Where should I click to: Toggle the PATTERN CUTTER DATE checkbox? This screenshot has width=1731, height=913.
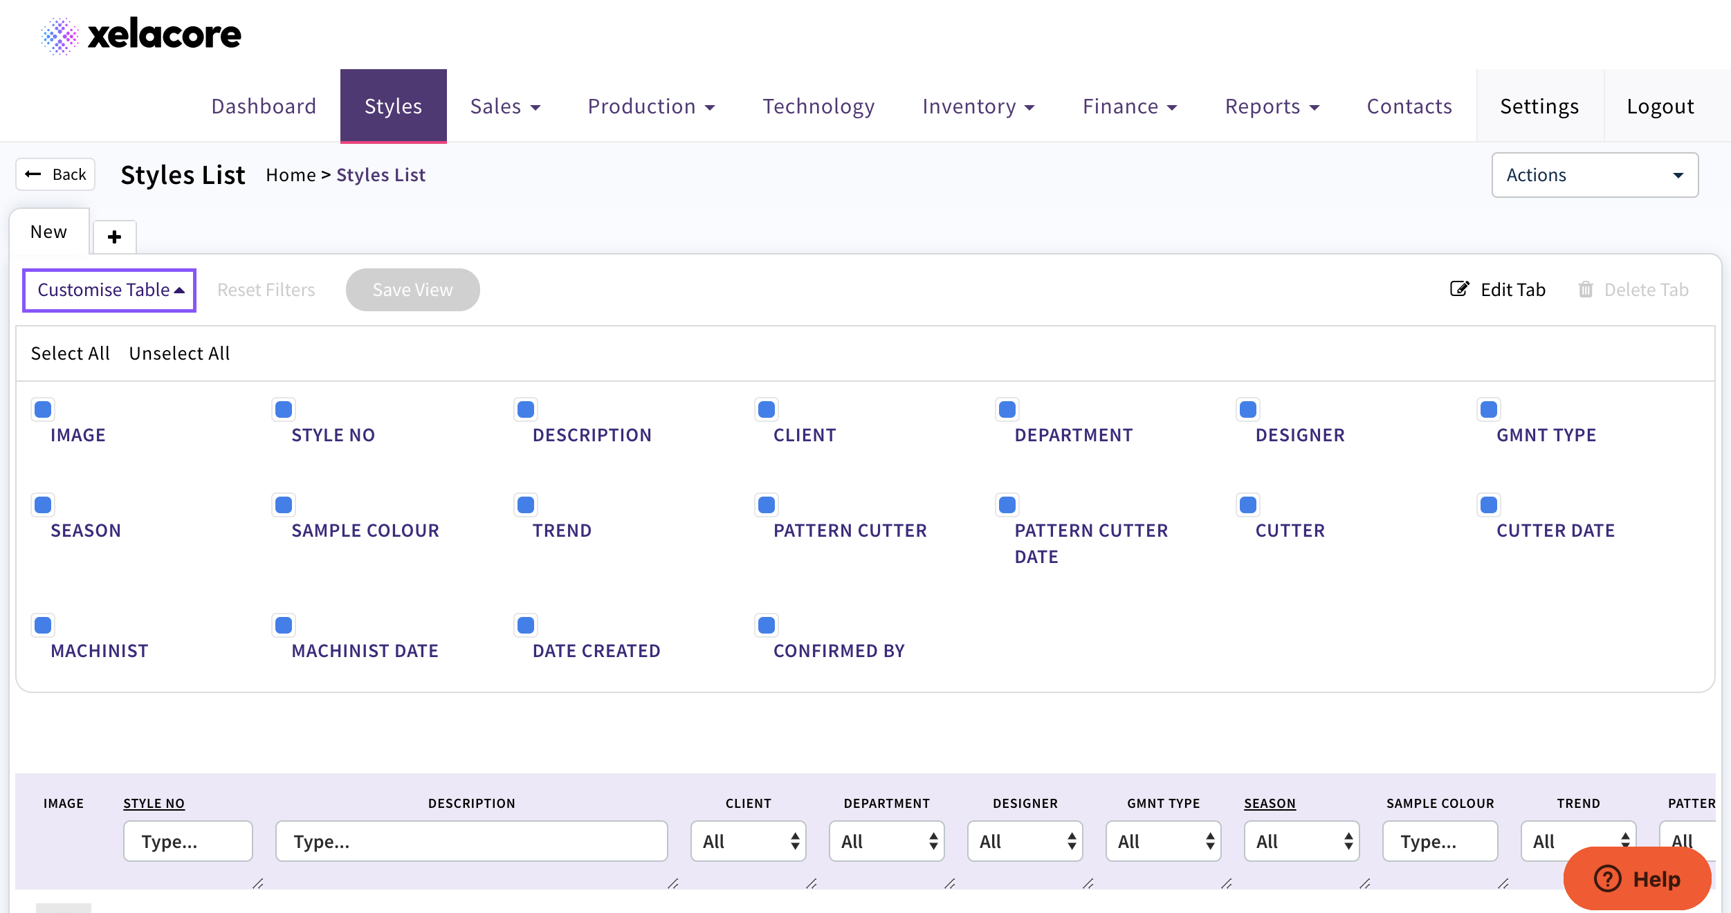pyautogui.click(x=1007, y=505)
